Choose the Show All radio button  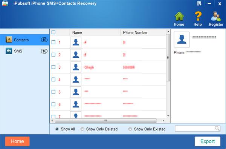click(57, 129)
